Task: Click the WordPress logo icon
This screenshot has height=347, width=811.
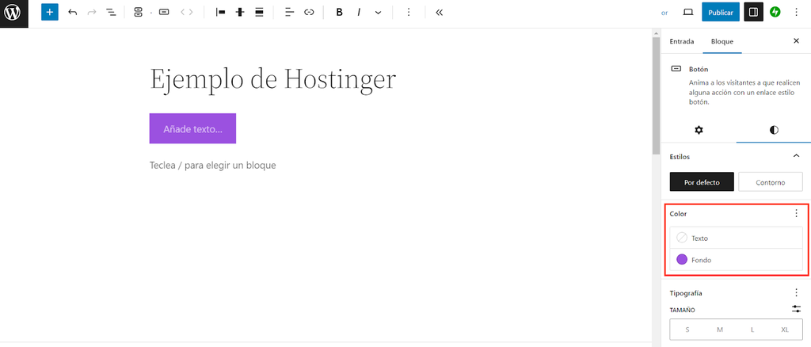Action: point(13,13)
